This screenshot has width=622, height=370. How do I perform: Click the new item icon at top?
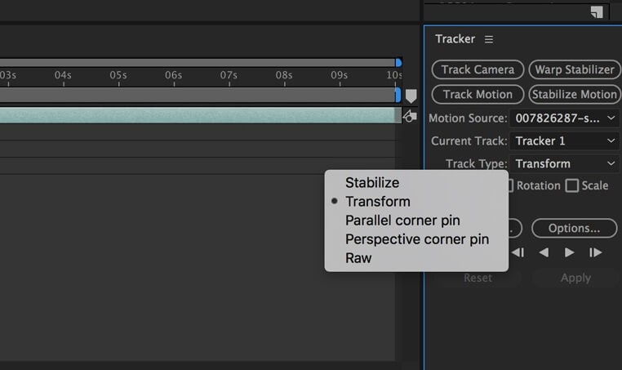[597, 11]
